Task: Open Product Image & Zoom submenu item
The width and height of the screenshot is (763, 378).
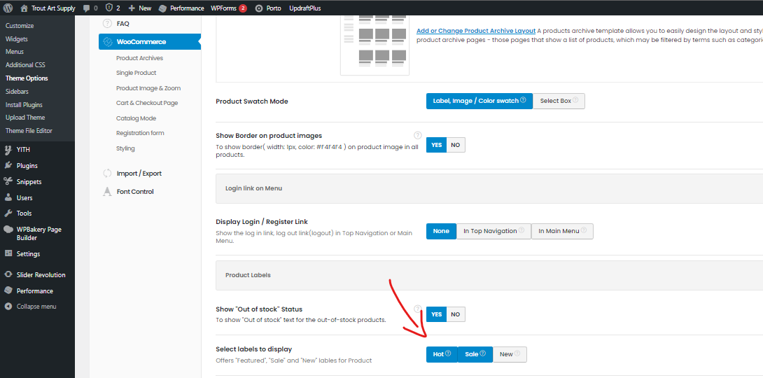Action: 148,88
